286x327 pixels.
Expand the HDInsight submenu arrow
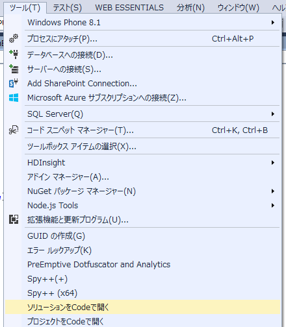[x=273, y=163]
